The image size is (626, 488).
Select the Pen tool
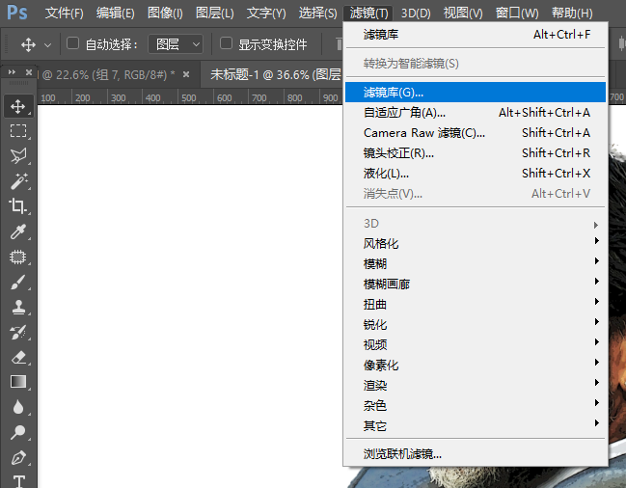(x=18, y=458)
